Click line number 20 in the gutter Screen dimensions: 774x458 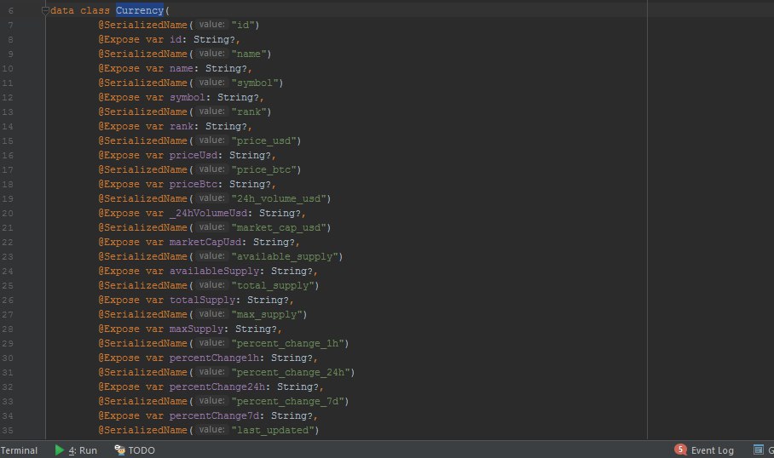pos(8,214)
